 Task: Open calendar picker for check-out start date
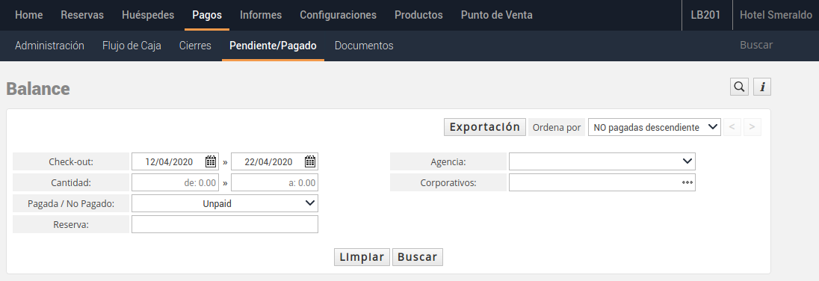coord(211,161)
